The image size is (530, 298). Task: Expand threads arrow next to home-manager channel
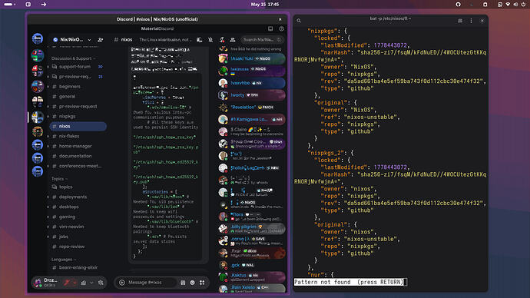(48, 146)
